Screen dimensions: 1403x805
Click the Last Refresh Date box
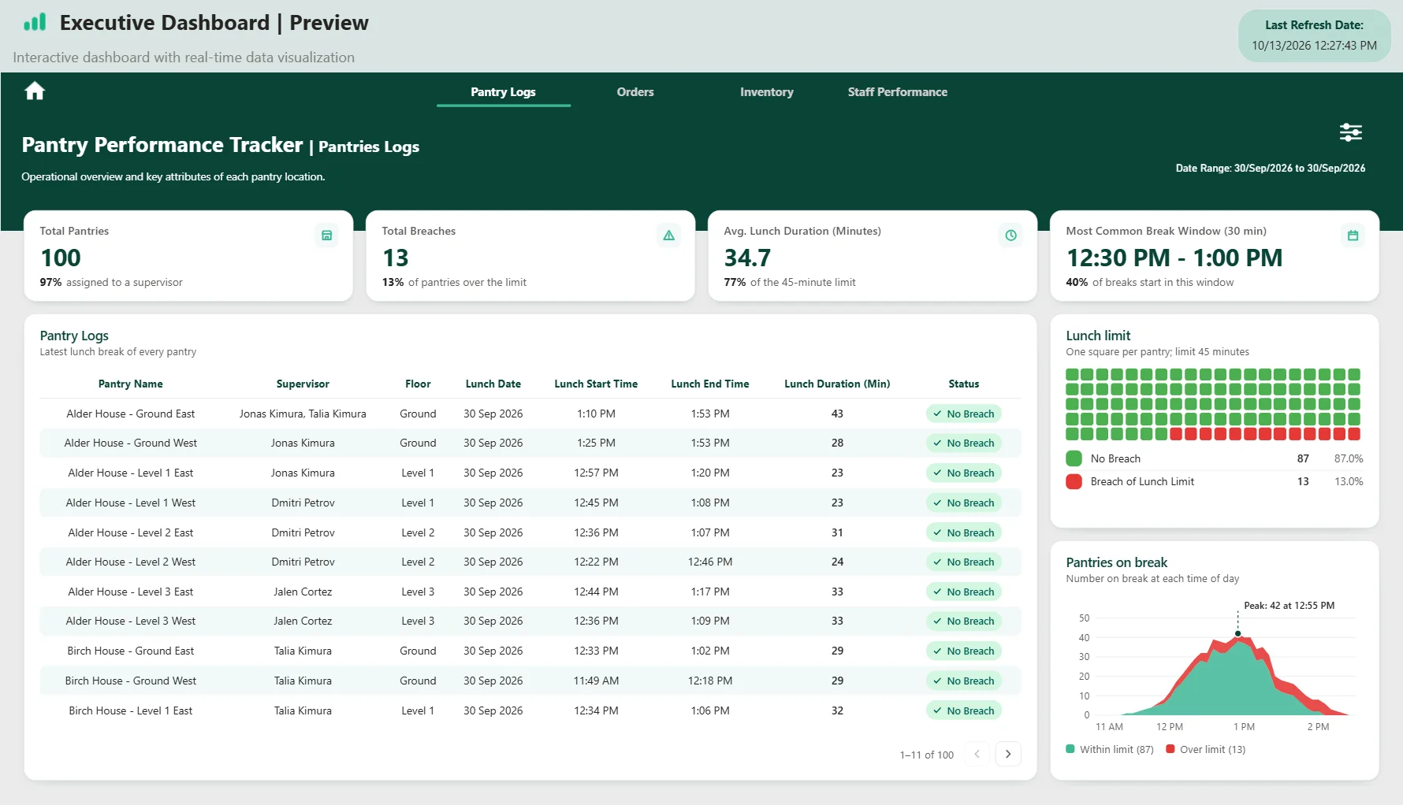click(1314, 35)
